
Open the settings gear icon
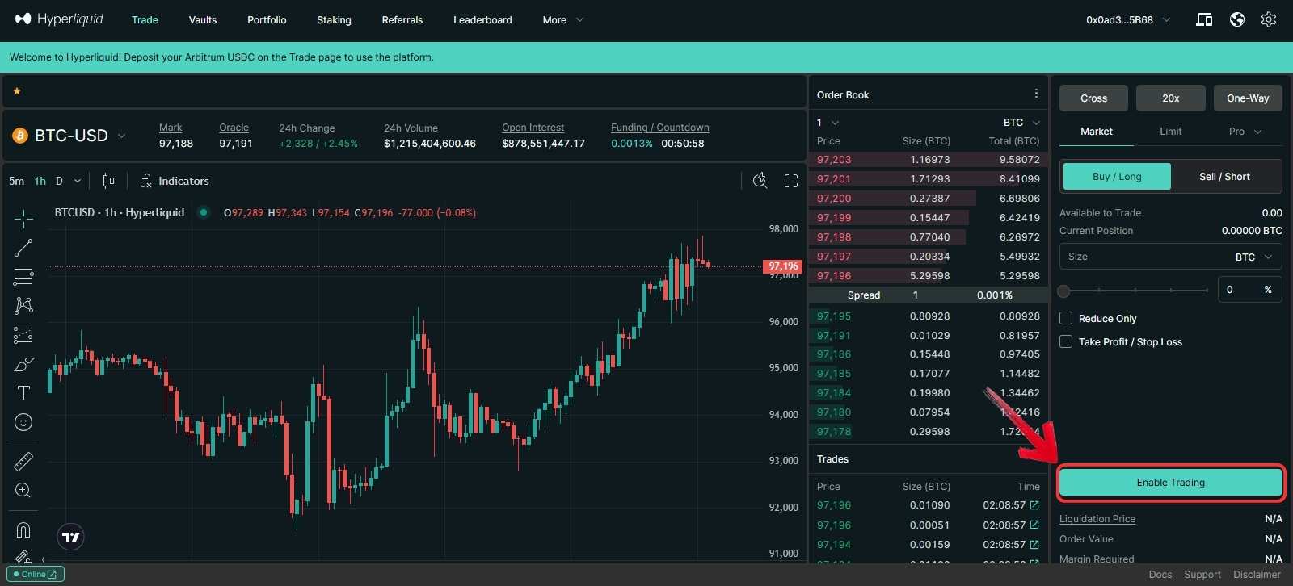[x=1269, y=19]
